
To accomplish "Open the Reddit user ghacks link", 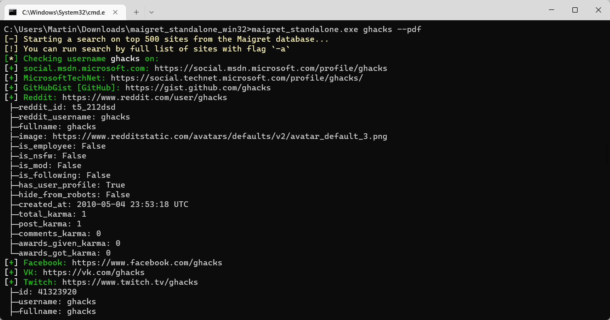I will [x=144, y=98].
